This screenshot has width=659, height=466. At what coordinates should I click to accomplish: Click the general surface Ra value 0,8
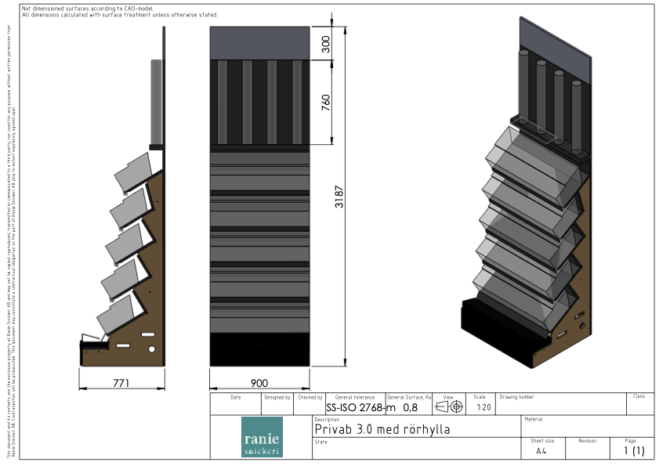[x=410, y=407]
